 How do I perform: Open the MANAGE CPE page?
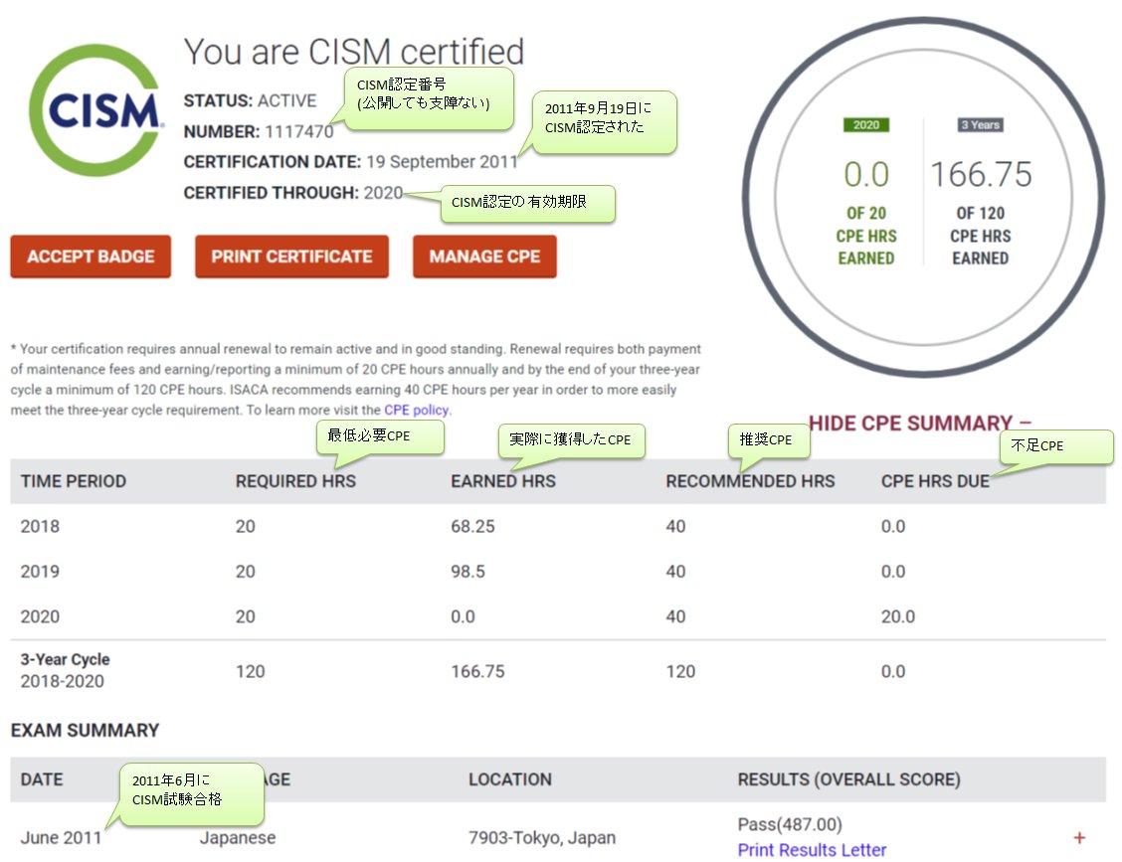[x=484, y=257]
